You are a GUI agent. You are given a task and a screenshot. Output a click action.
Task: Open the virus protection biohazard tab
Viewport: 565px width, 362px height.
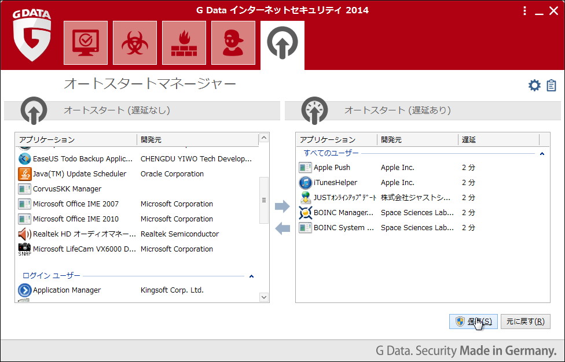coord(135,43)
